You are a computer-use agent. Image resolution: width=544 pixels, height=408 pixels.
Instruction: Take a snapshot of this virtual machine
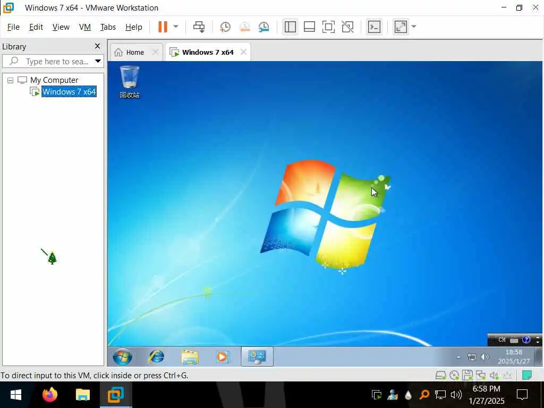click(225, 27)
